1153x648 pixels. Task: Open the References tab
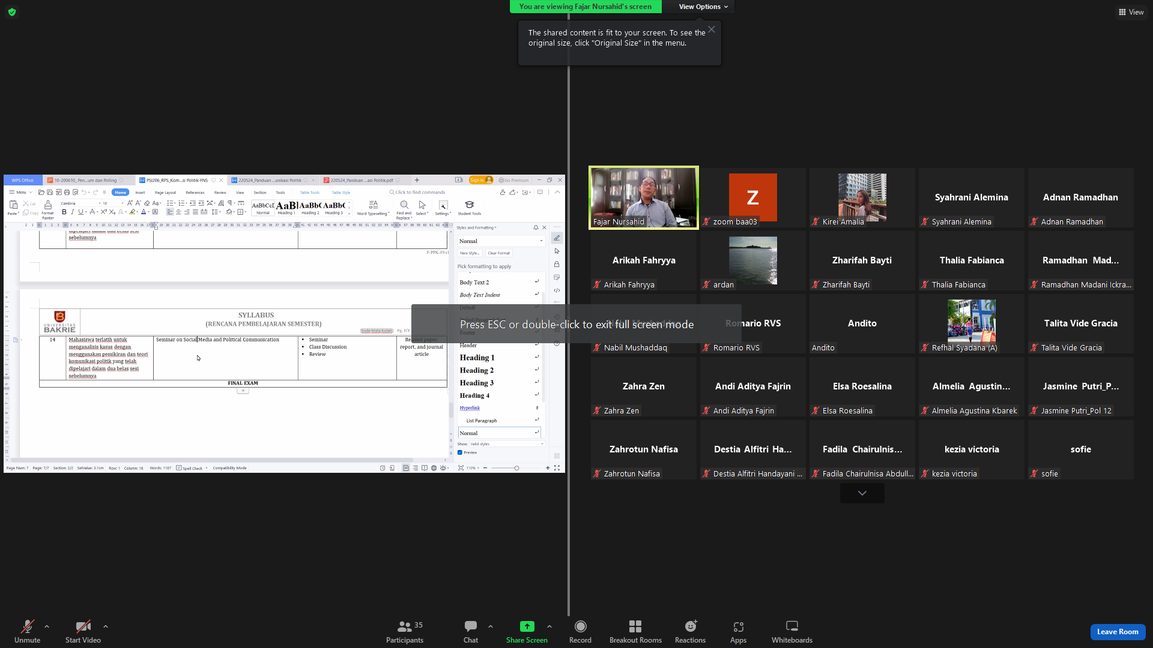tap(195, 193)
